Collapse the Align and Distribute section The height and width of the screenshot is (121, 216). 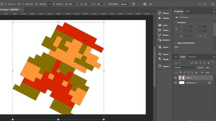coord(175,43)
